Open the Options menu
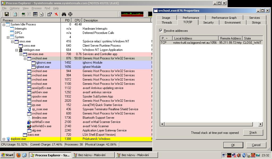The image size is (272, 159). [15, 8]
